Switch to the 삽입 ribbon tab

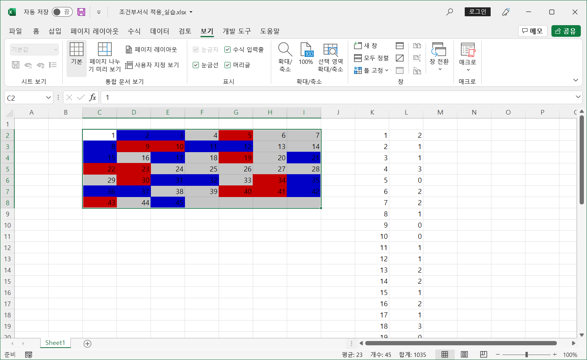[55, 31]
